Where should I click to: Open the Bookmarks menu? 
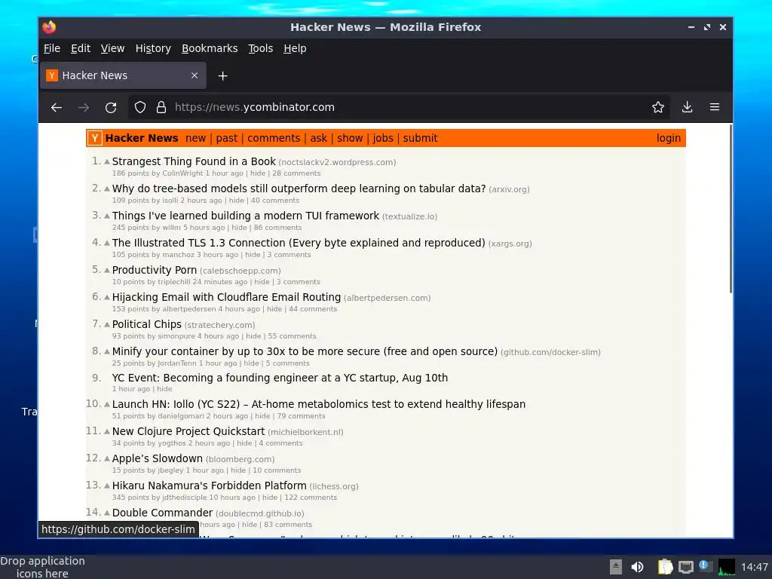(x=210, y=48)
